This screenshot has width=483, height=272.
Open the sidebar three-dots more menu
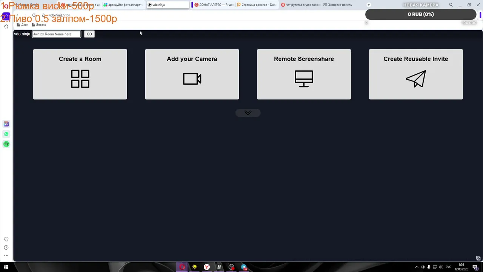(x=6, y=256)
